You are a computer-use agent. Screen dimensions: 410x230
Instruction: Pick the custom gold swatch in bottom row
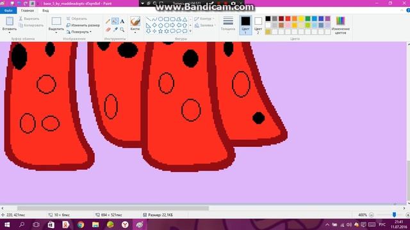(x=268, y=32)
